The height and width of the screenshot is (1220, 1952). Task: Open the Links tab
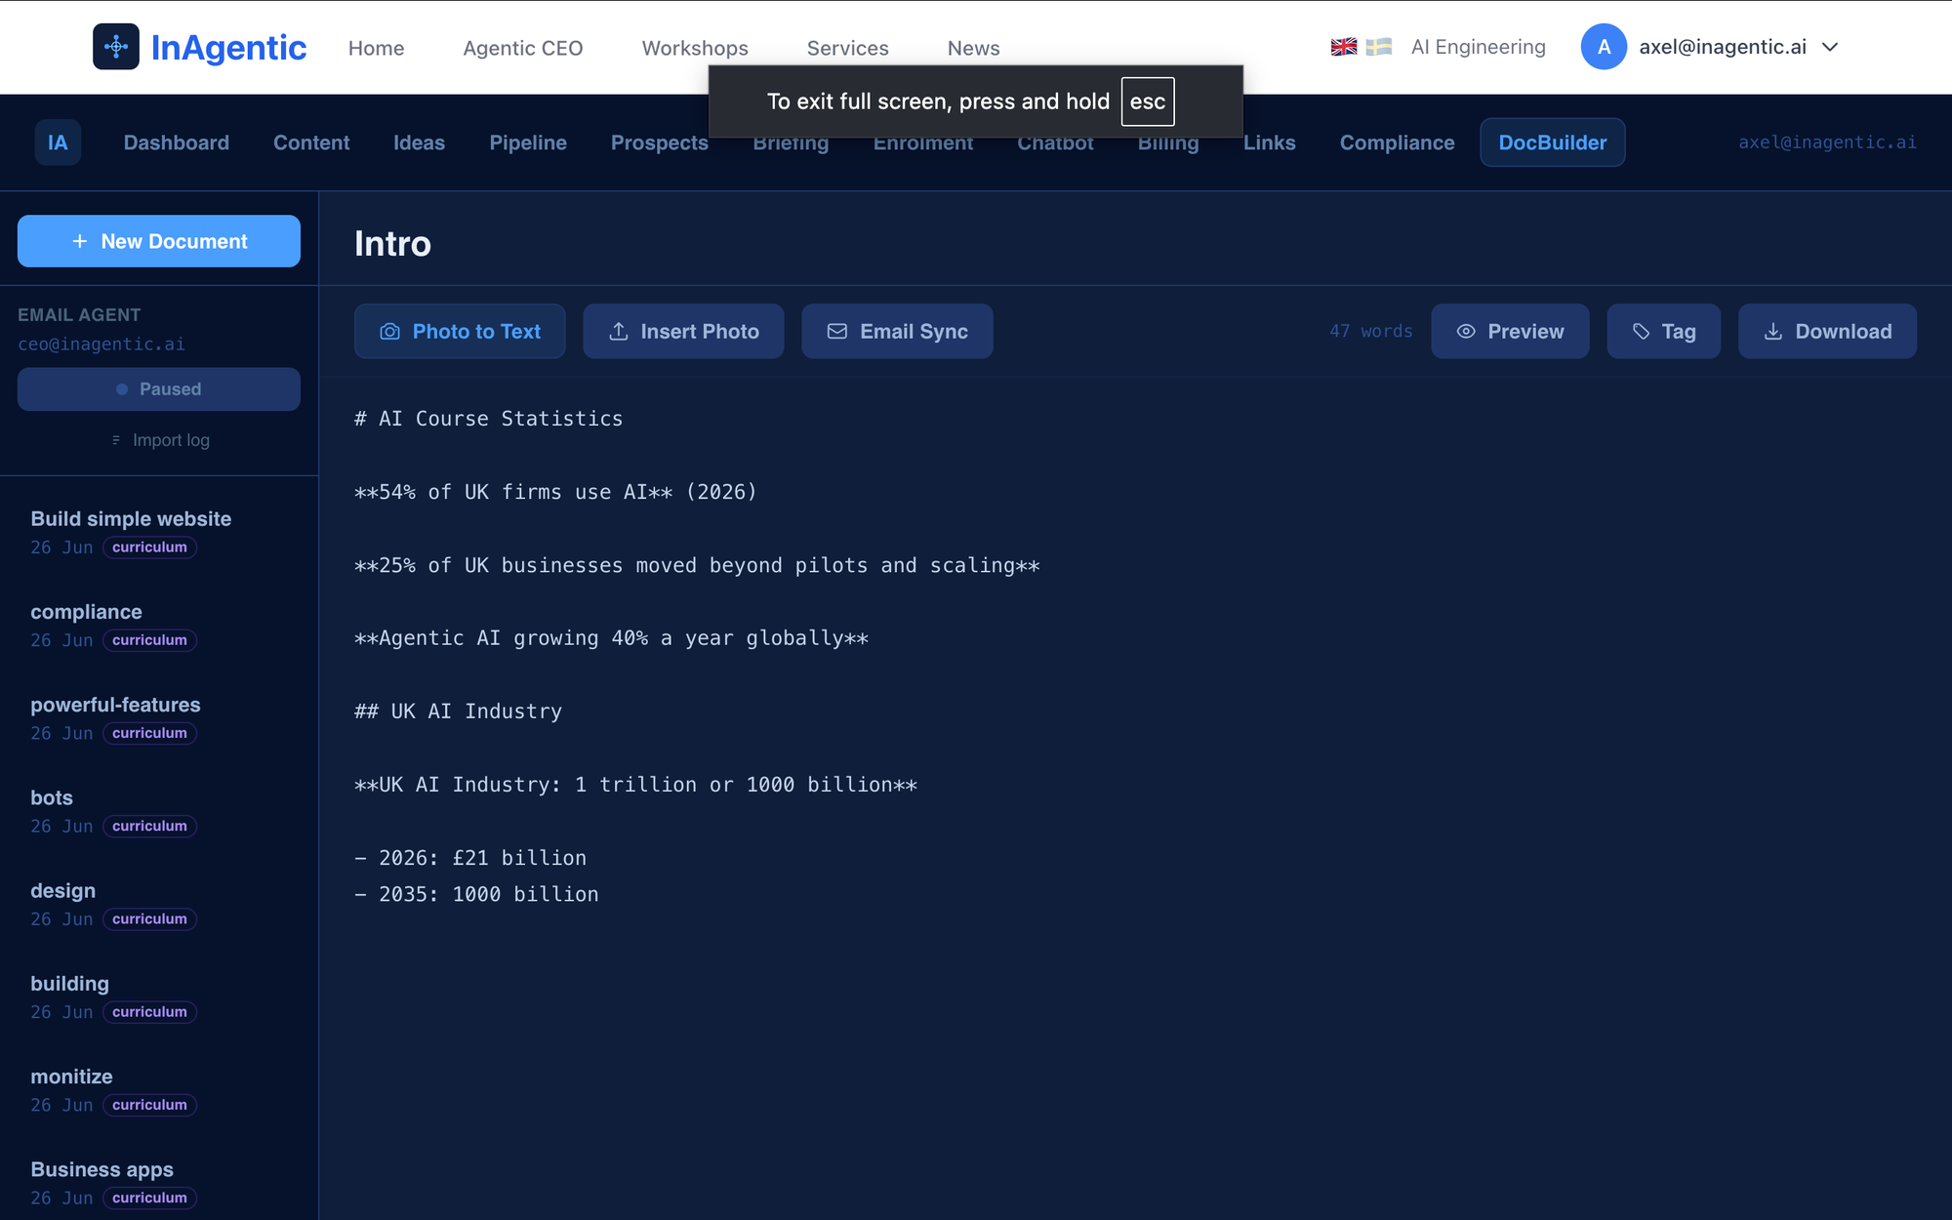(x=1269, y=142)
